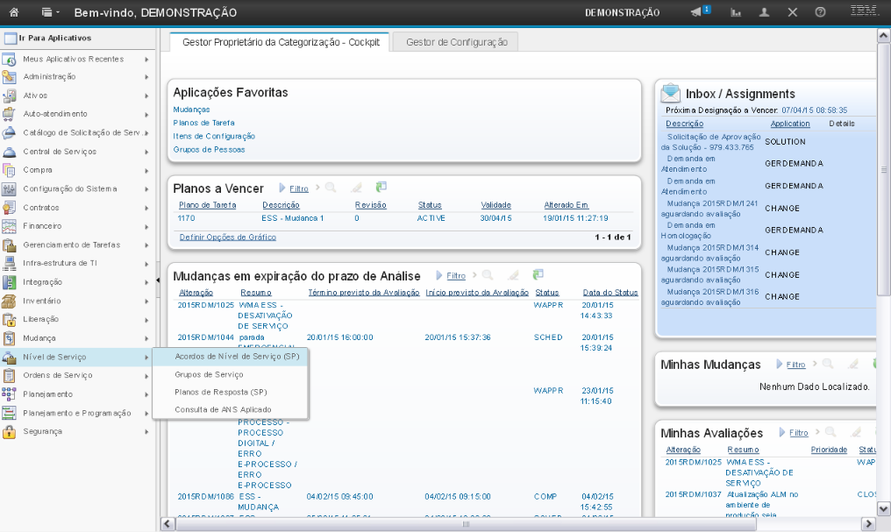Image resolution: width=891 pixels, height=532 pixels.
Task: Expand the Administração submenu arrow
Action: pos(146,77)
